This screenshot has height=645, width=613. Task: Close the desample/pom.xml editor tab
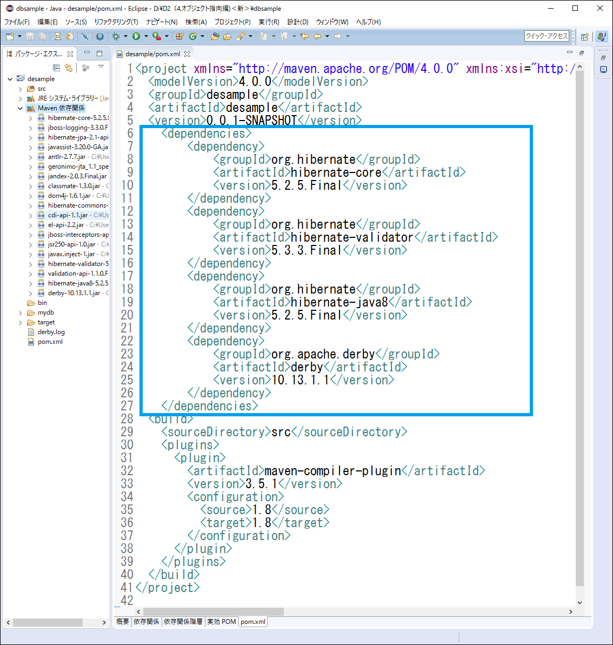tap(187, 54)
